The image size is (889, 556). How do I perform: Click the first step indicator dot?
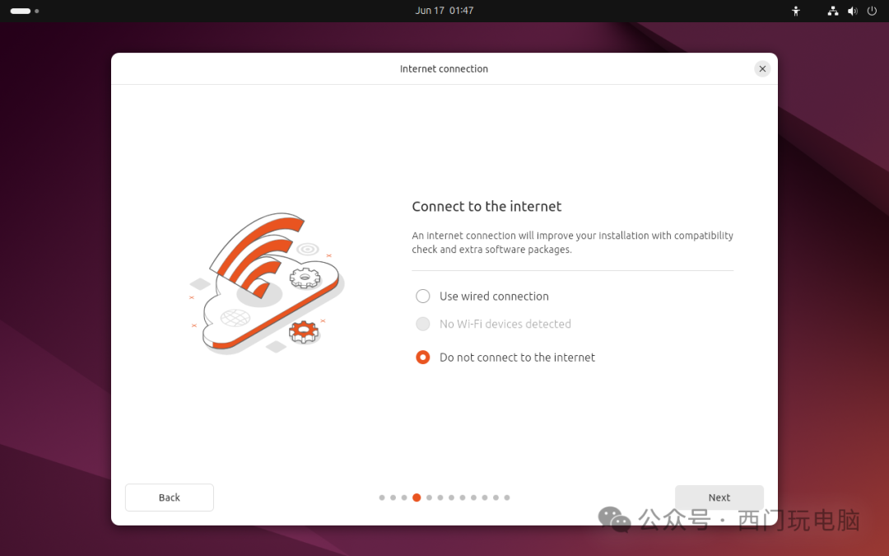click(382, 498)
